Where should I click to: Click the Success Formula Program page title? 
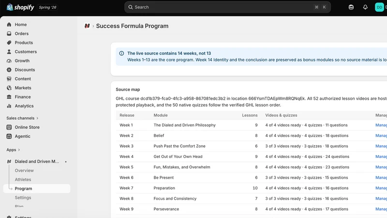coord(132,26)
